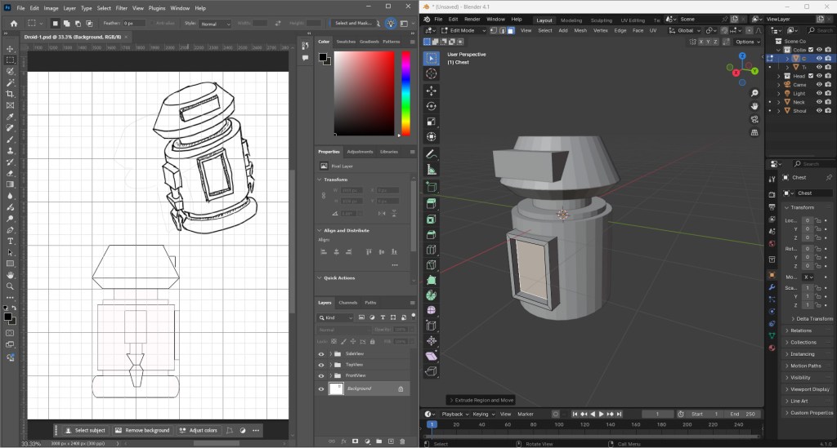The width and height of the screenshot is (837, 448).
Task: Select the Crop tool in Photoshop
Action: (11, 94)
